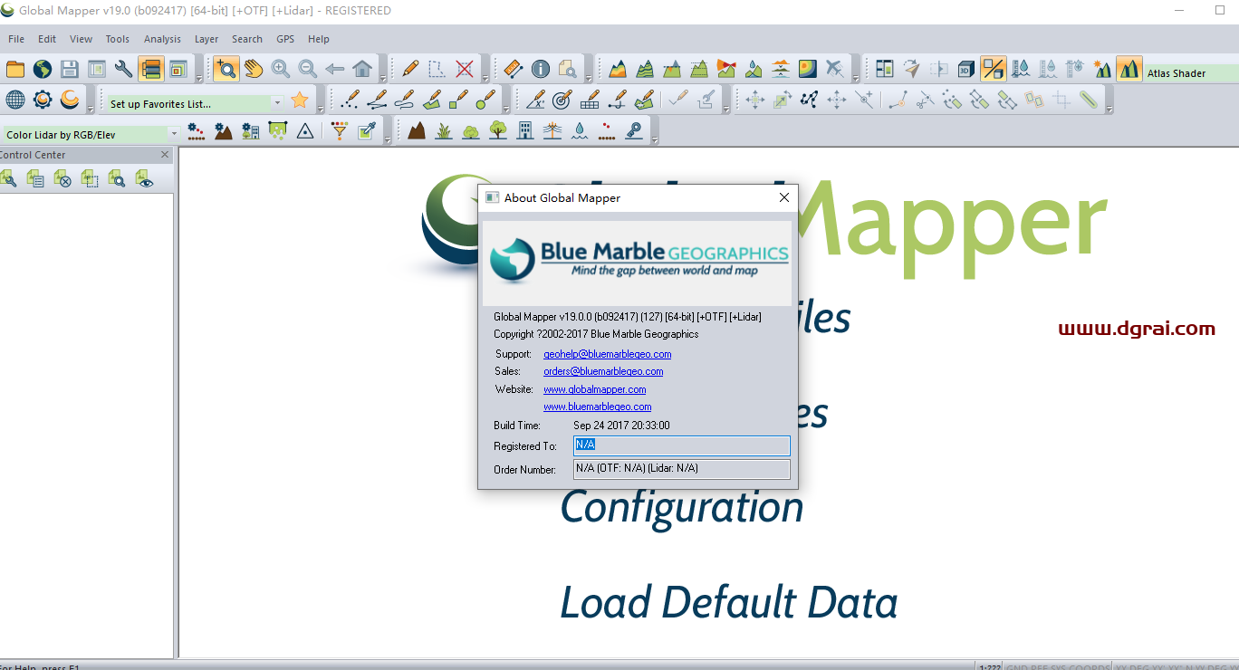Viewport: 1239px width, 670px height.
Task: Click the Build Time value text
Action: point(621,425)
